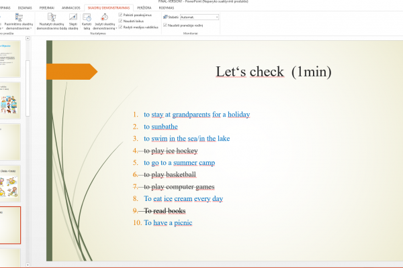Expand Įrašyti skaidrių demonstravimą dropdown arrow
Screen dimensions: 403x268
(116, 28)
